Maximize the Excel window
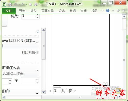Viewport: 128px width, 101px height. click(x=111, y=3)
